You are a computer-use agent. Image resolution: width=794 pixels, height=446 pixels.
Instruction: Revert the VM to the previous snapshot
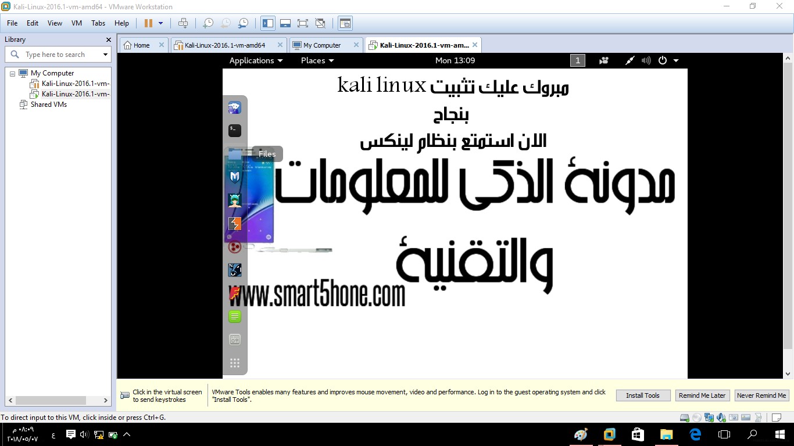tap(226, 23)
